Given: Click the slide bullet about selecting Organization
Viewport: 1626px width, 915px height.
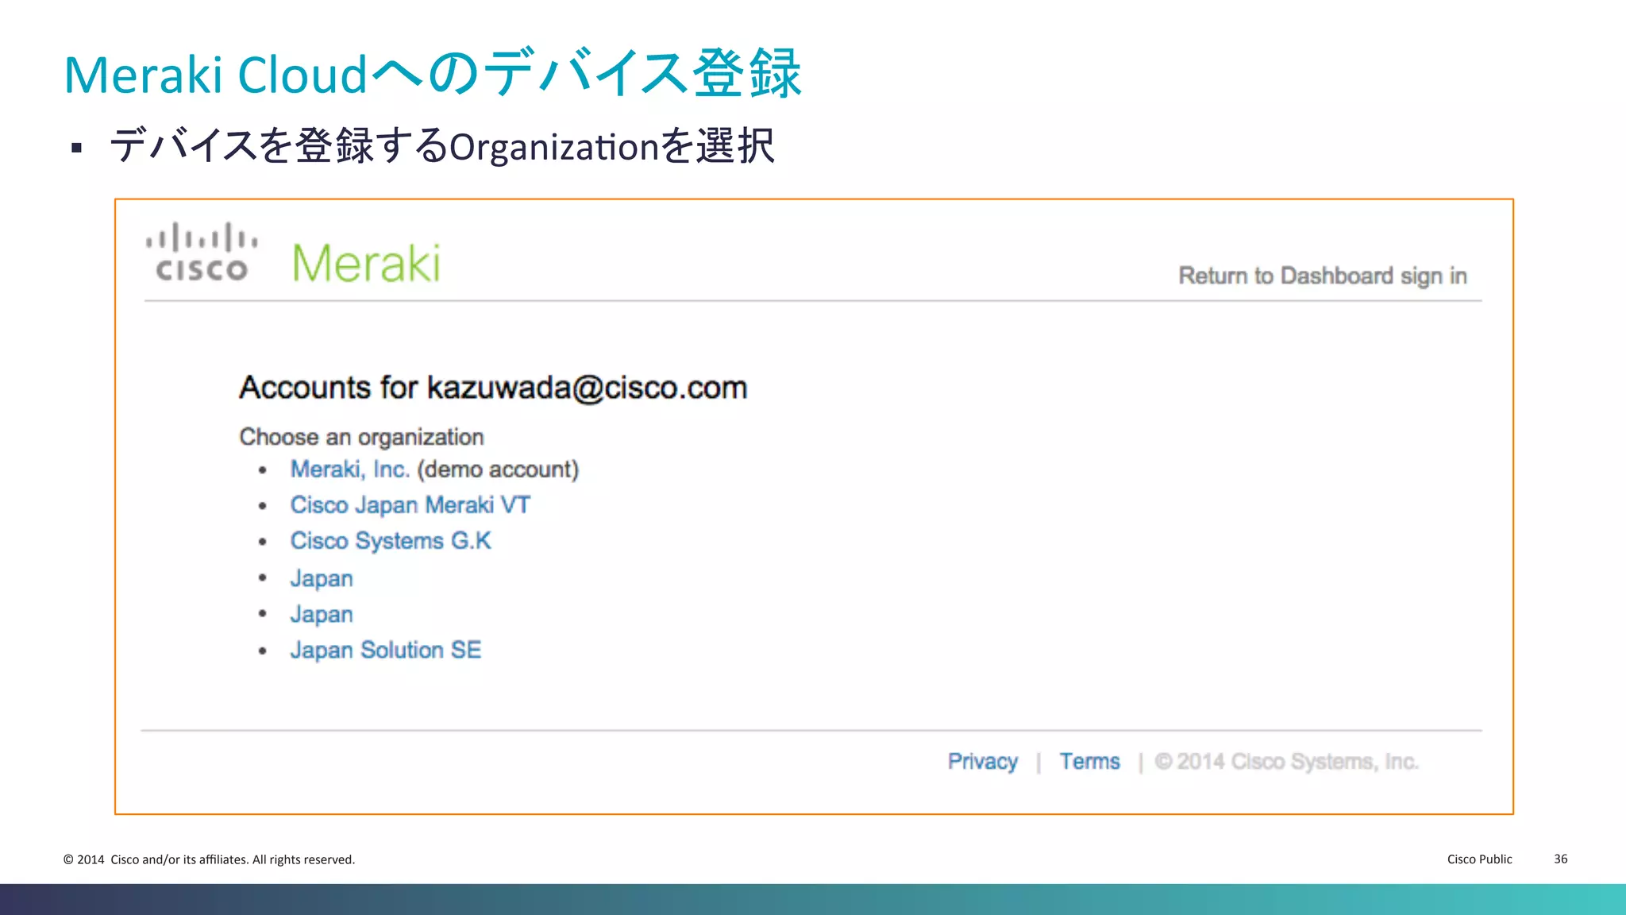Looking at the screenshot, I should click(x=441, y=146).
